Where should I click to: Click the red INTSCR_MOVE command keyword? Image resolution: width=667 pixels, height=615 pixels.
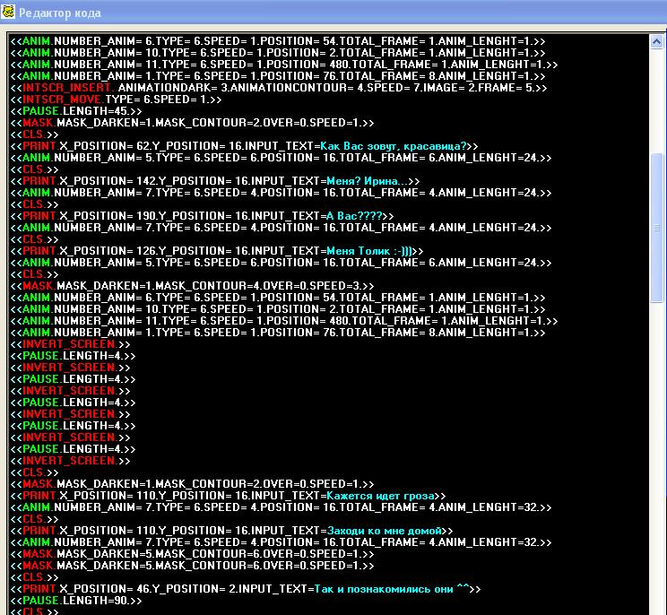(62, 100)
